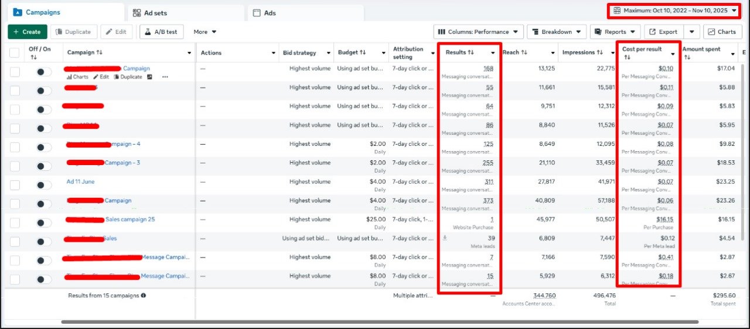The image size is (750, 329).
Task: Open the Bid strategy column dropdown arrow
Action: click(328, 53)
